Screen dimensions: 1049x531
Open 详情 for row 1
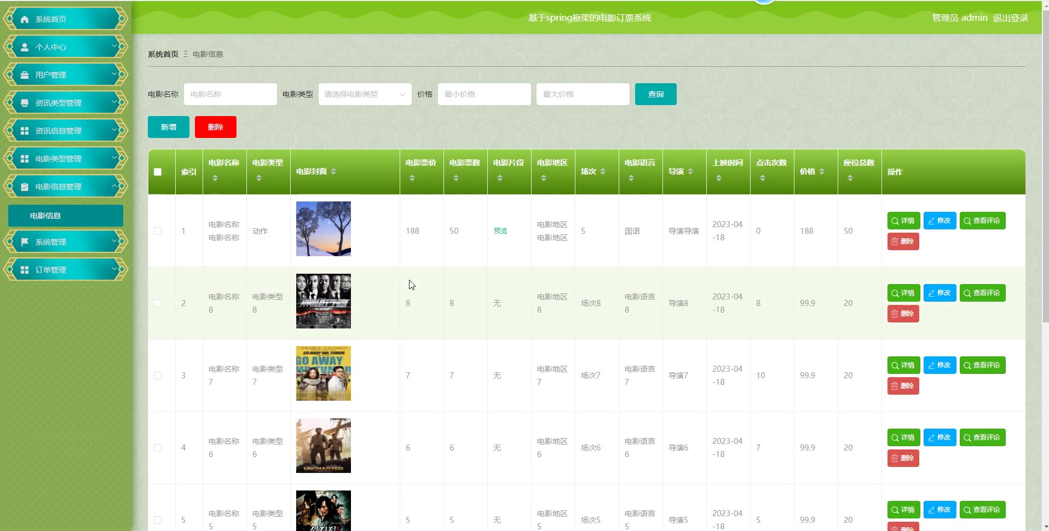pos(903,221)
